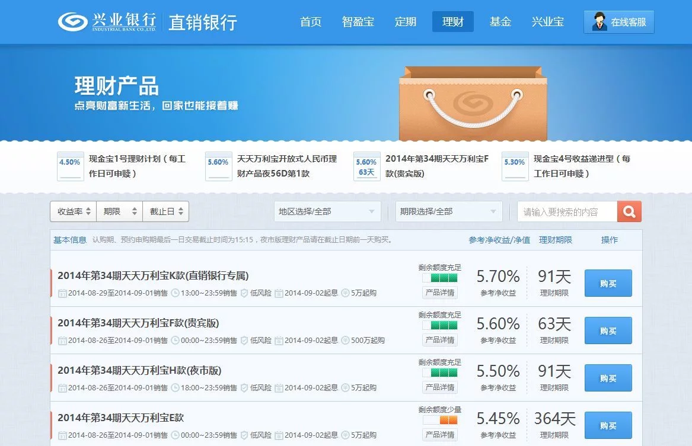692x446 pixels.
Task: Click the 5.60% 63天 rate card icon
Action: click(366, 166)
